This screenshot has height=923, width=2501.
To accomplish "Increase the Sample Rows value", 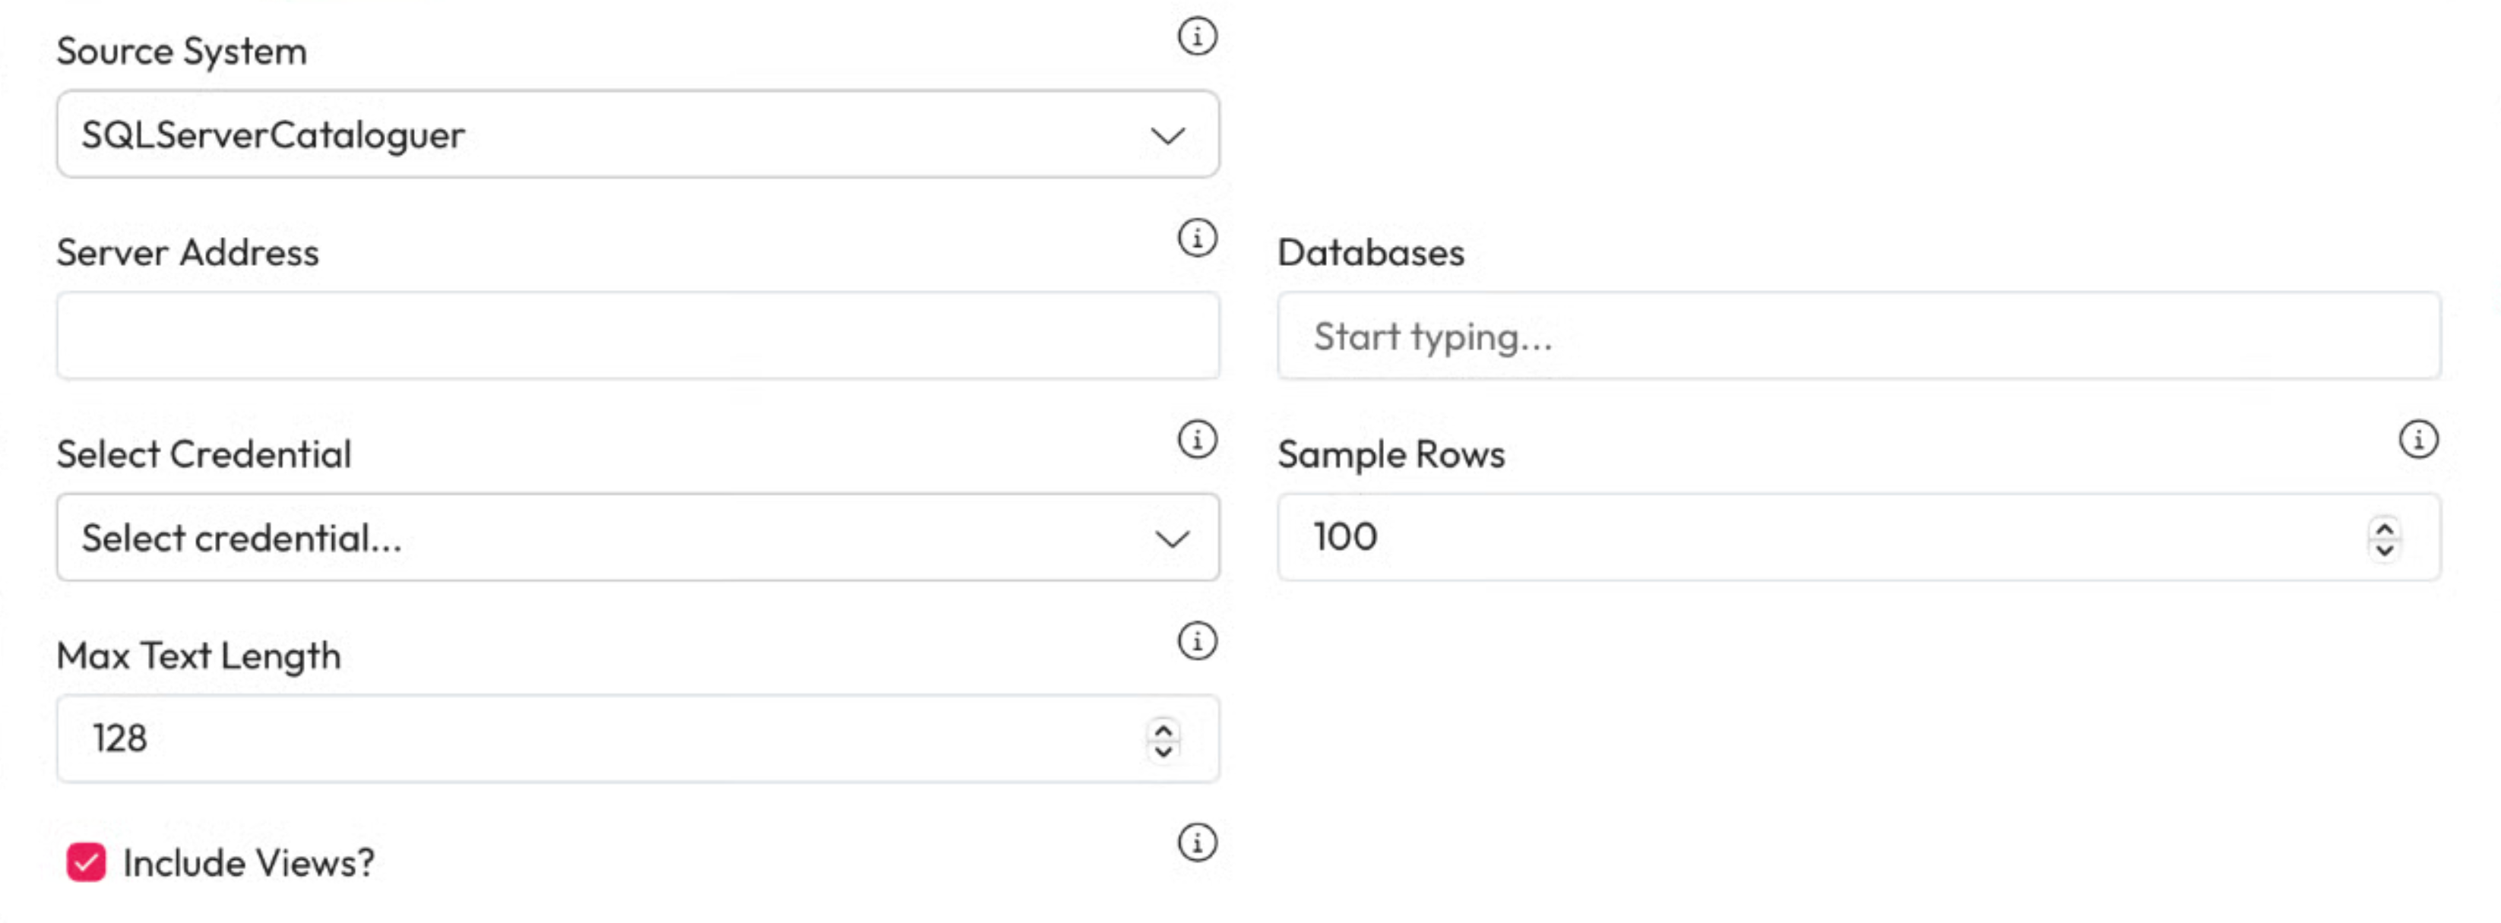I will coord(2385,528).
